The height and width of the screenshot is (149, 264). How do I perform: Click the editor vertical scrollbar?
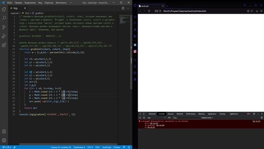pos(131,52)
